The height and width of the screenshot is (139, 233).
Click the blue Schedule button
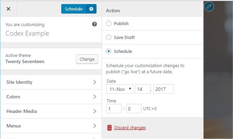pyautogui.click(x=73, y=9)
